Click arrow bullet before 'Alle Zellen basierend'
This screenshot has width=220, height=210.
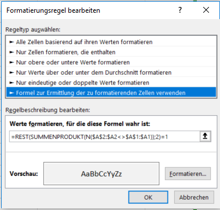click(x=12, y=42)
